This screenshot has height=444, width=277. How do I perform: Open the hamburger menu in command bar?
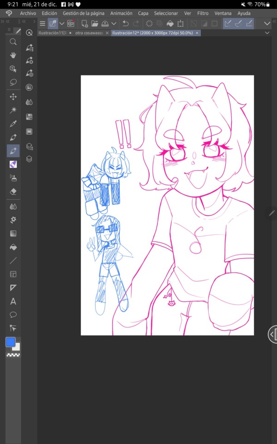pos(42,24)
